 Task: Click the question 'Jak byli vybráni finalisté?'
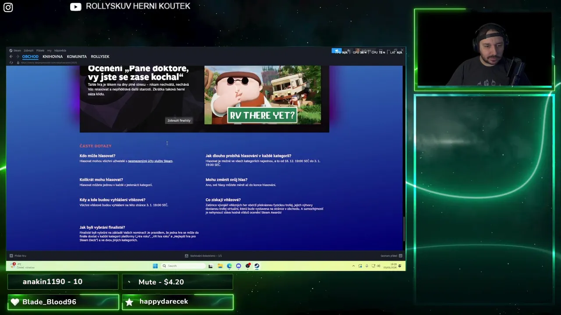coord(102,227)
